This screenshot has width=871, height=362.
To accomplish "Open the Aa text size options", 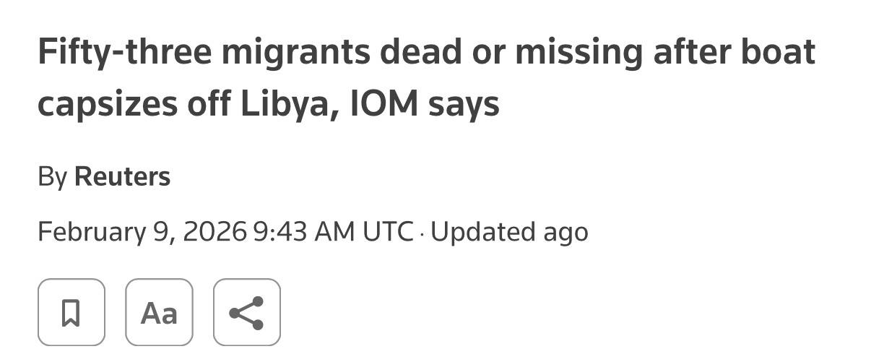I will point(159,312).
